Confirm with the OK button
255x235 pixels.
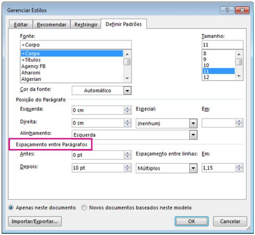(191, 221)
